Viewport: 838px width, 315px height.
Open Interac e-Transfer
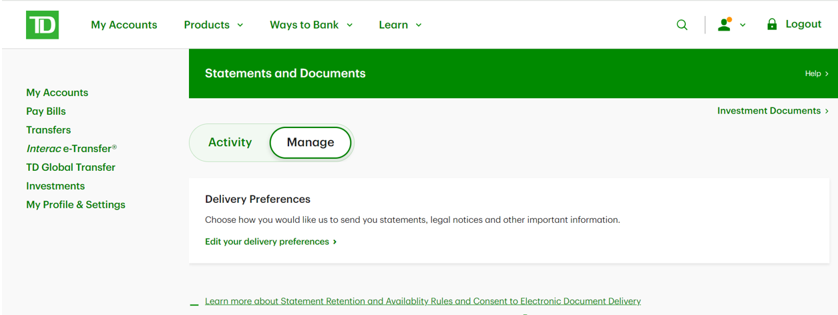(x=71, y=149)
